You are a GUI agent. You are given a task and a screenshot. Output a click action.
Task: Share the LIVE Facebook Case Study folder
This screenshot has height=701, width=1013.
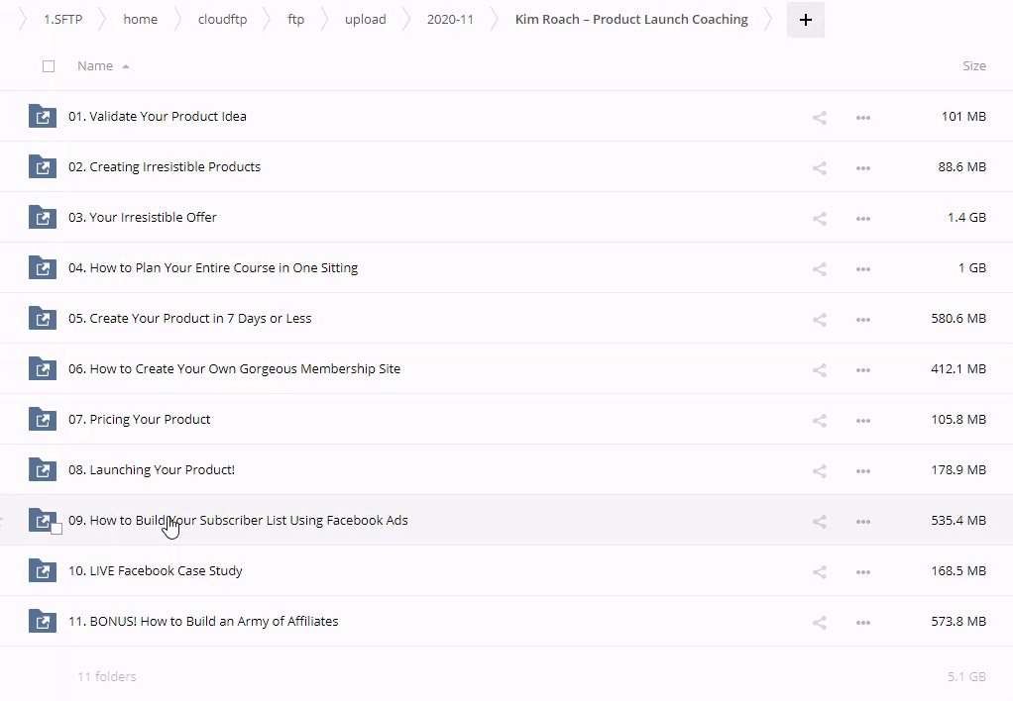819,571
